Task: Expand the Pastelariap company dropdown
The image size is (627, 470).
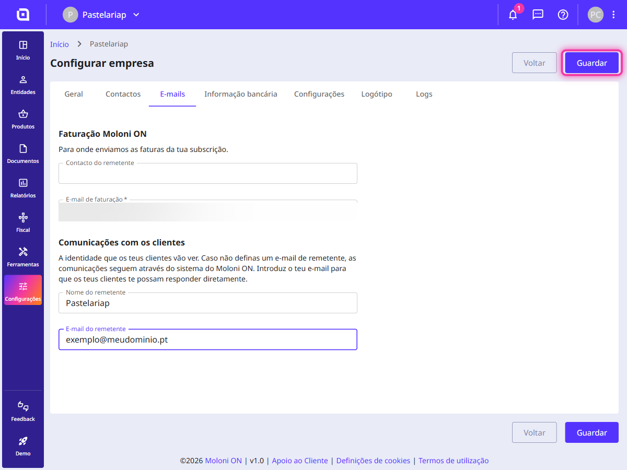Action: tap(136, 15)
